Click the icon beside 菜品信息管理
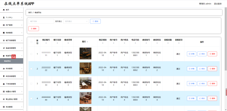The width and height of the screenshot is (227, 111). point(4,76)
